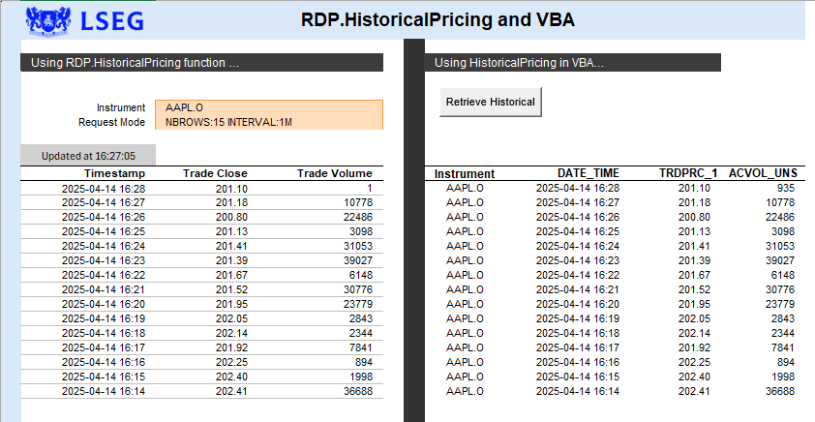Click the Updated at 16:27:05 status cell
The height and width of the screenshot is (422, 815).
pyautogui.click(x=88, y=156)
